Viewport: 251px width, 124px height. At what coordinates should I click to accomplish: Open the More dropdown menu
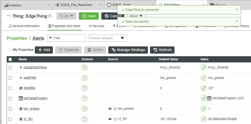136,16
